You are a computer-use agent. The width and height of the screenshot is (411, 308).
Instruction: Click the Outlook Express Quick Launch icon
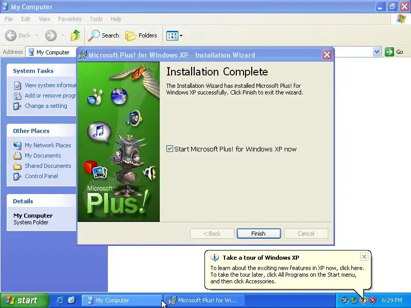point(71,300)
